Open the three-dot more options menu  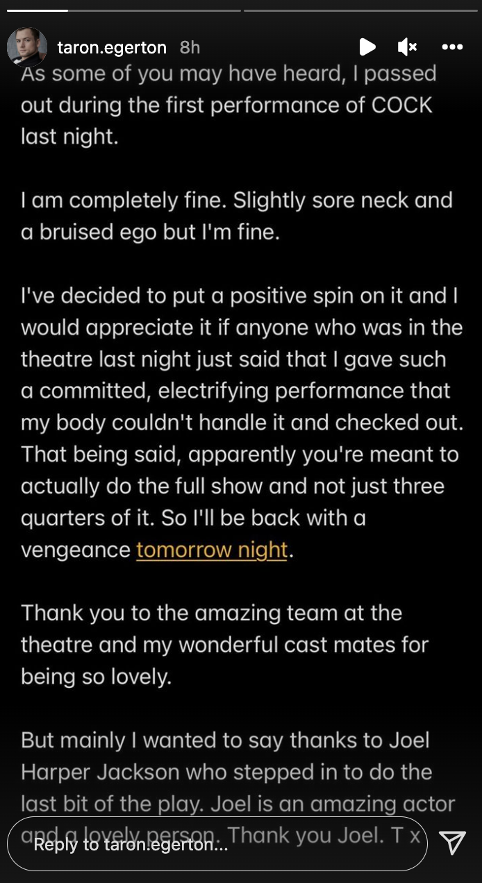[x=452, y=47]
